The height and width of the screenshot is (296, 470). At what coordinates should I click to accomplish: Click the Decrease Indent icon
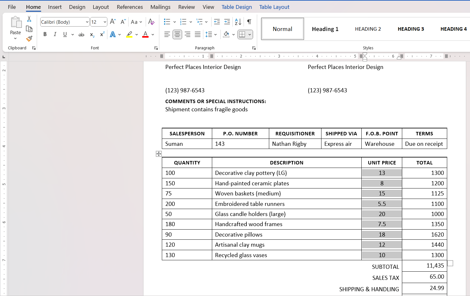click(x=217, y=22)
